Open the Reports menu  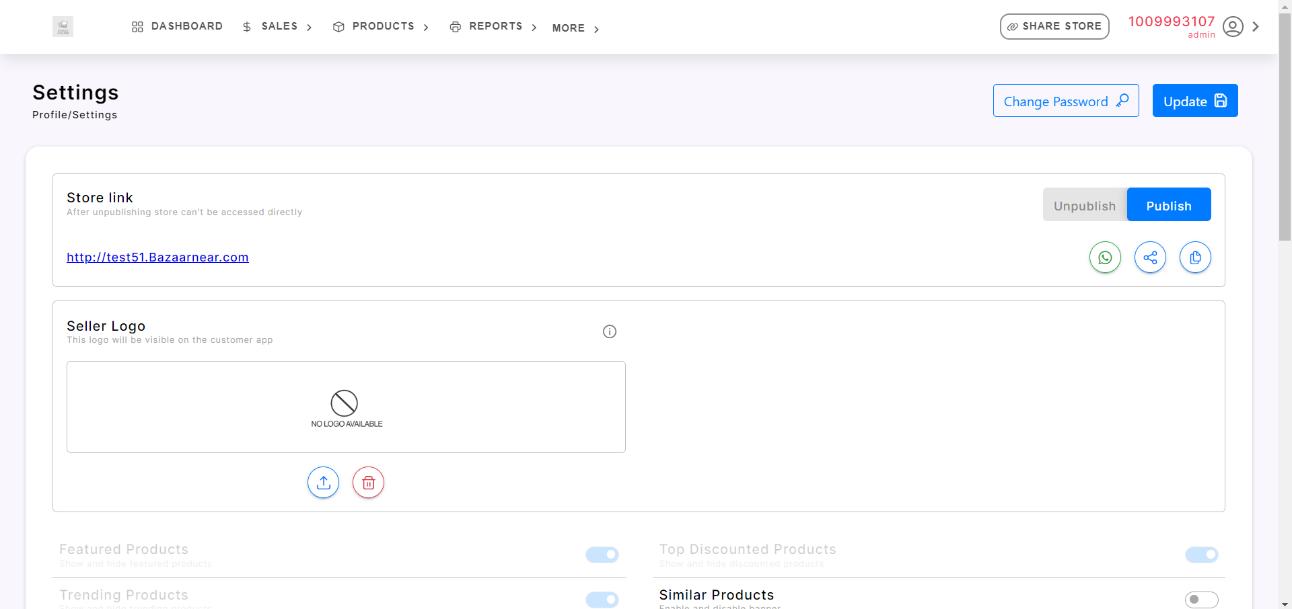click(494, 26)
